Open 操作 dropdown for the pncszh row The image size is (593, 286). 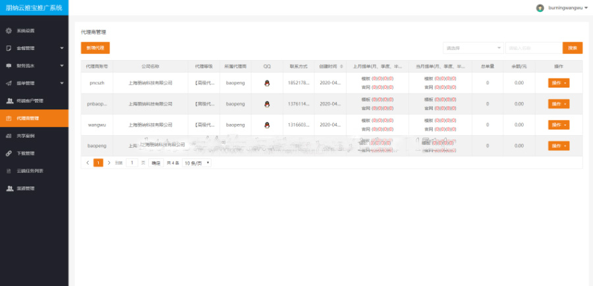pos(558,83)
